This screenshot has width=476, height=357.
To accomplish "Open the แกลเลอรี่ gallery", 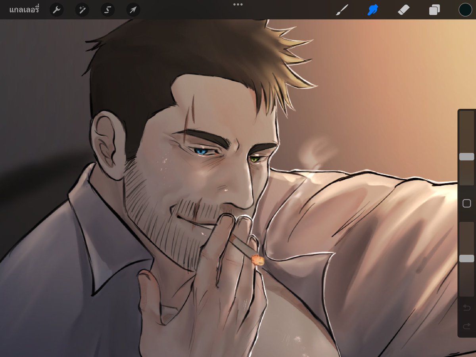I will point(24,10).
